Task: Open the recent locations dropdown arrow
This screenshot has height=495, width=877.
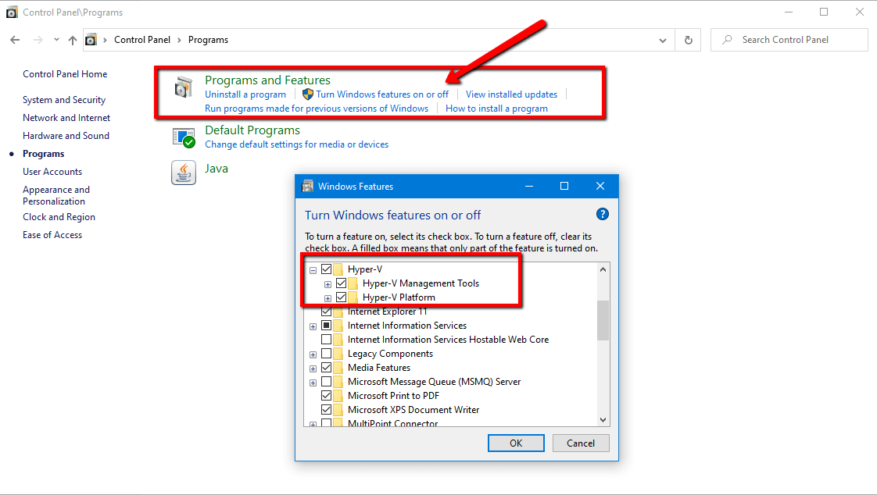Action: point(56,40)
